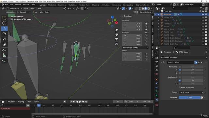
Task: Toggle Minimum X checkbox
Action: (180, 67)
